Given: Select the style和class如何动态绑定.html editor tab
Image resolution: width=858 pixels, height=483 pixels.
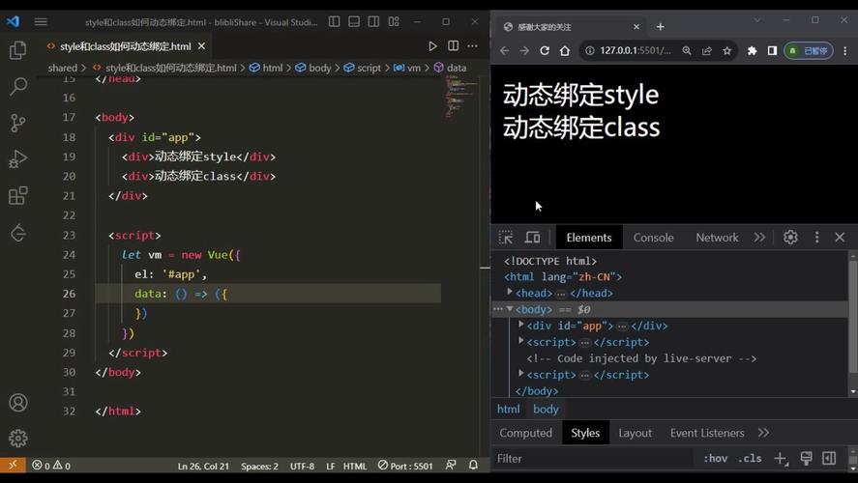Looking at the screenshot, I should (x=126, y=46).
